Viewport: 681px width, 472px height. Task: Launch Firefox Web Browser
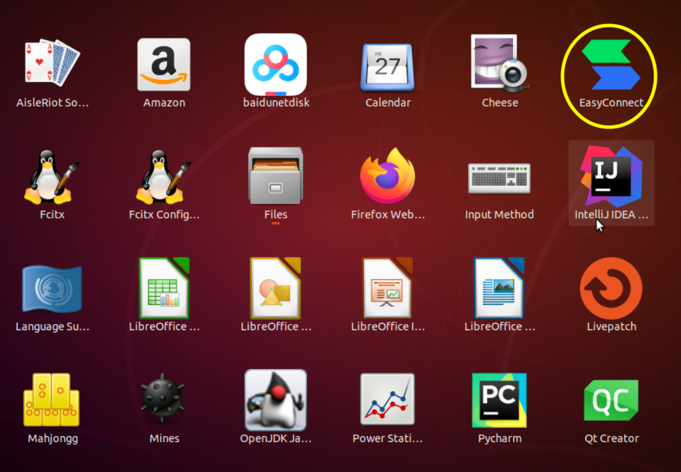coord(388,175)
